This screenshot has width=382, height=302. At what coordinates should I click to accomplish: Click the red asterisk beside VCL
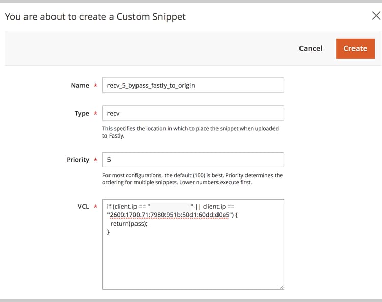point(96,206)
